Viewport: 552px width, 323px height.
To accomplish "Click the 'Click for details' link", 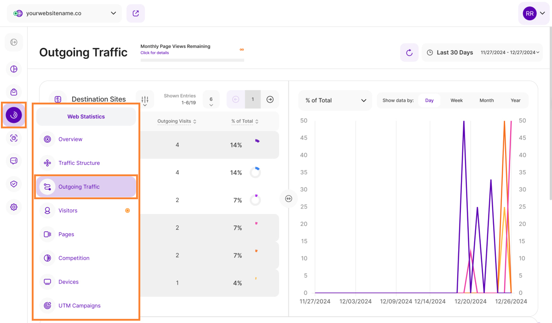I will point(155,53).
